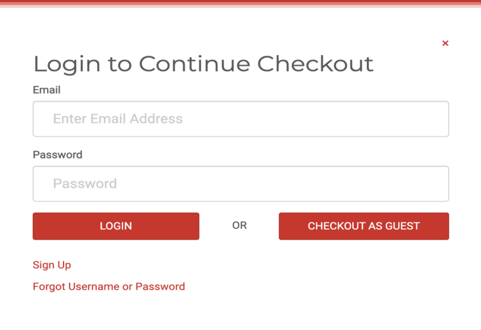
Task: Click the OR text between the buttons
Action: 239,226
